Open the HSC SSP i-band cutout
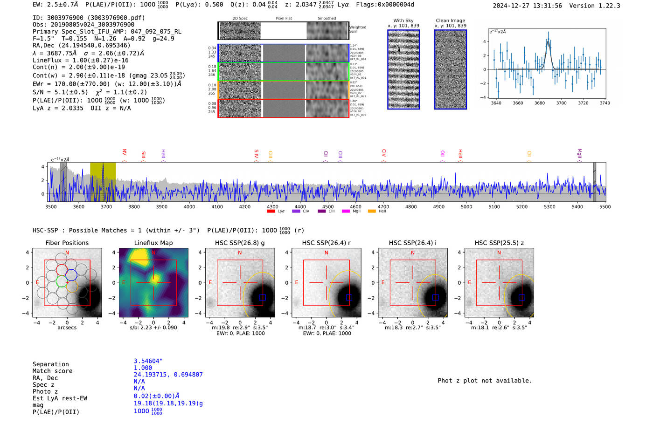Viewport: 653px width, 444px height. (x=413, y=282)
